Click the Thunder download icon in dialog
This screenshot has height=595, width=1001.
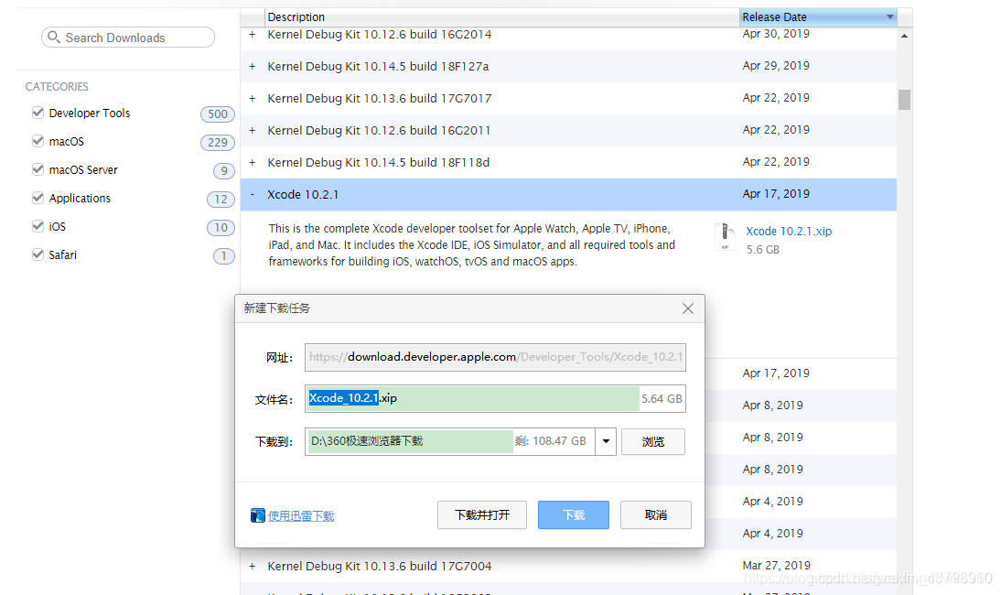257,515
